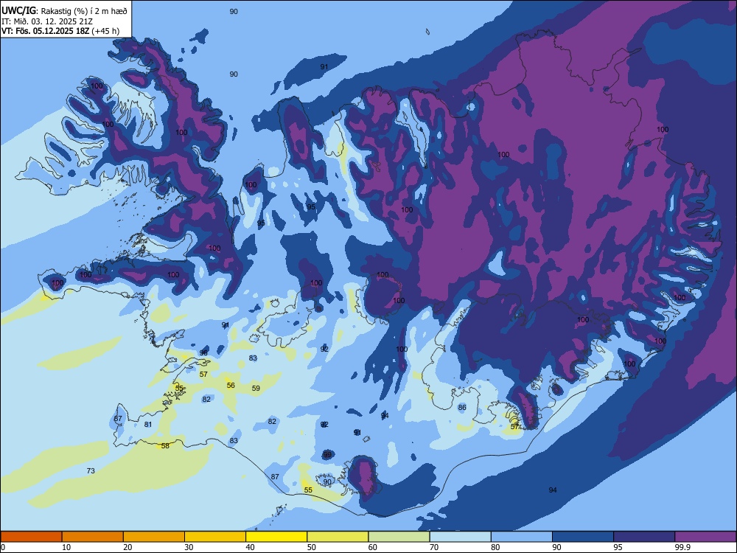The height and width of the screenshot is (553, 737).
Task: Click the legend tick label '30'
Action: [x=189, y=547]
